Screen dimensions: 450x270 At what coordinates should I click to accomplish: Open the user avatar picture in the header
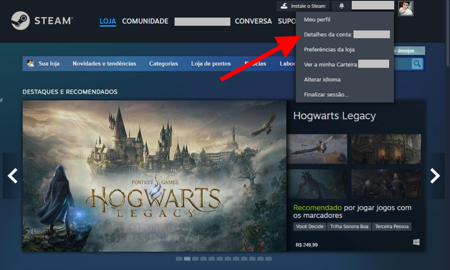pos(406,8)
